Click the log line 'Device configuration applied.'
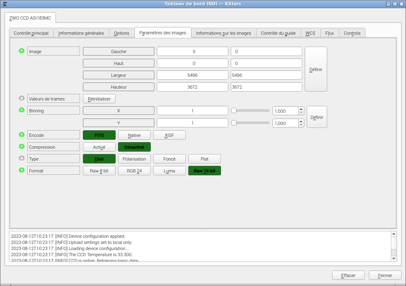 point(68,236)
